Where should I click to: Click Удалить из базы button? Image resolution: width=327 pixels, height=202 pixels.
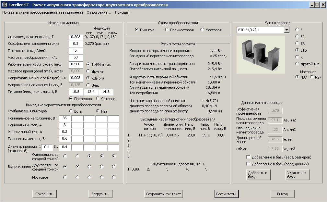click(x=296, y=175)
